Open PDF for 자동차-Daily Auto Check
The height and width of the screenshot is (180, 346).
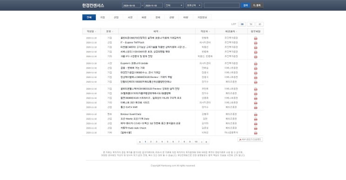(x=256, y=128)
